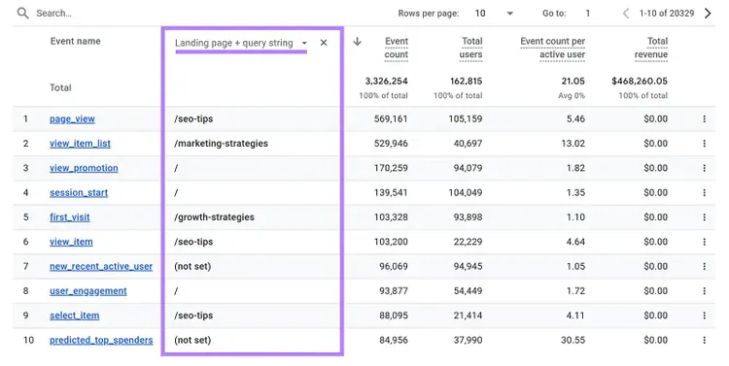Go to the previous page arrow

pyautogui.click(x=626, y=14)
